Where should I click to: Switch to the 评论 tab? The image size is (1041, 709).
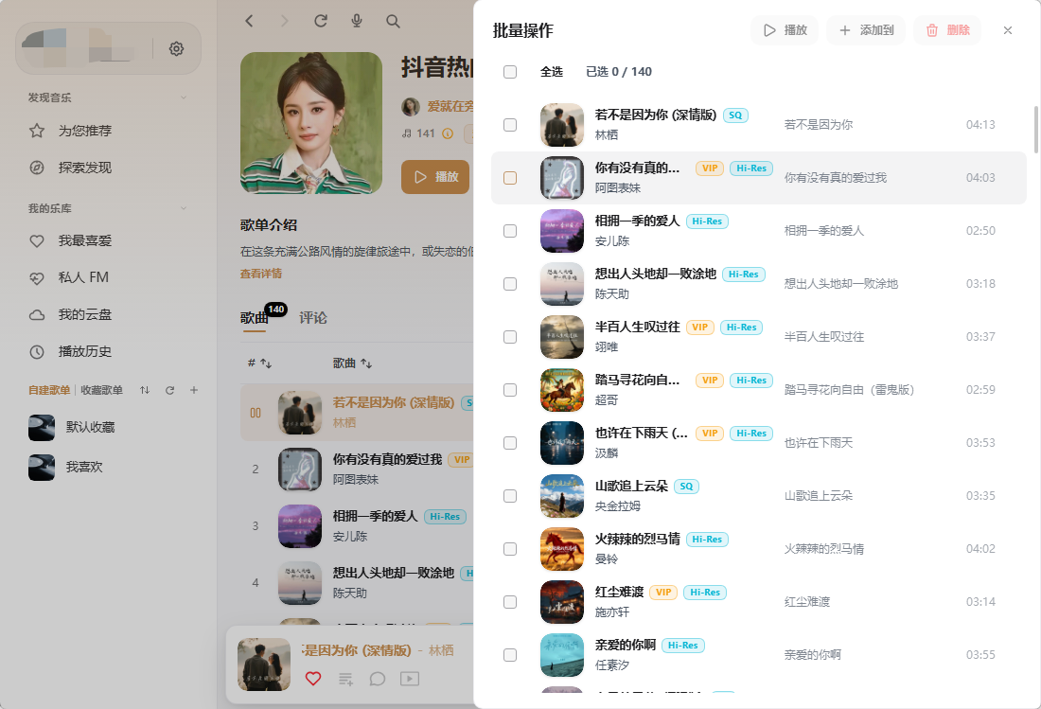(312, 318)
